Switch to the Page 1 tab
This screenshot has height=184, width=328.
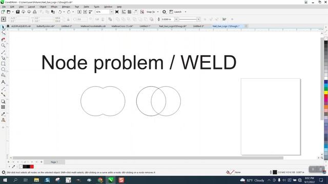[54, 162]
